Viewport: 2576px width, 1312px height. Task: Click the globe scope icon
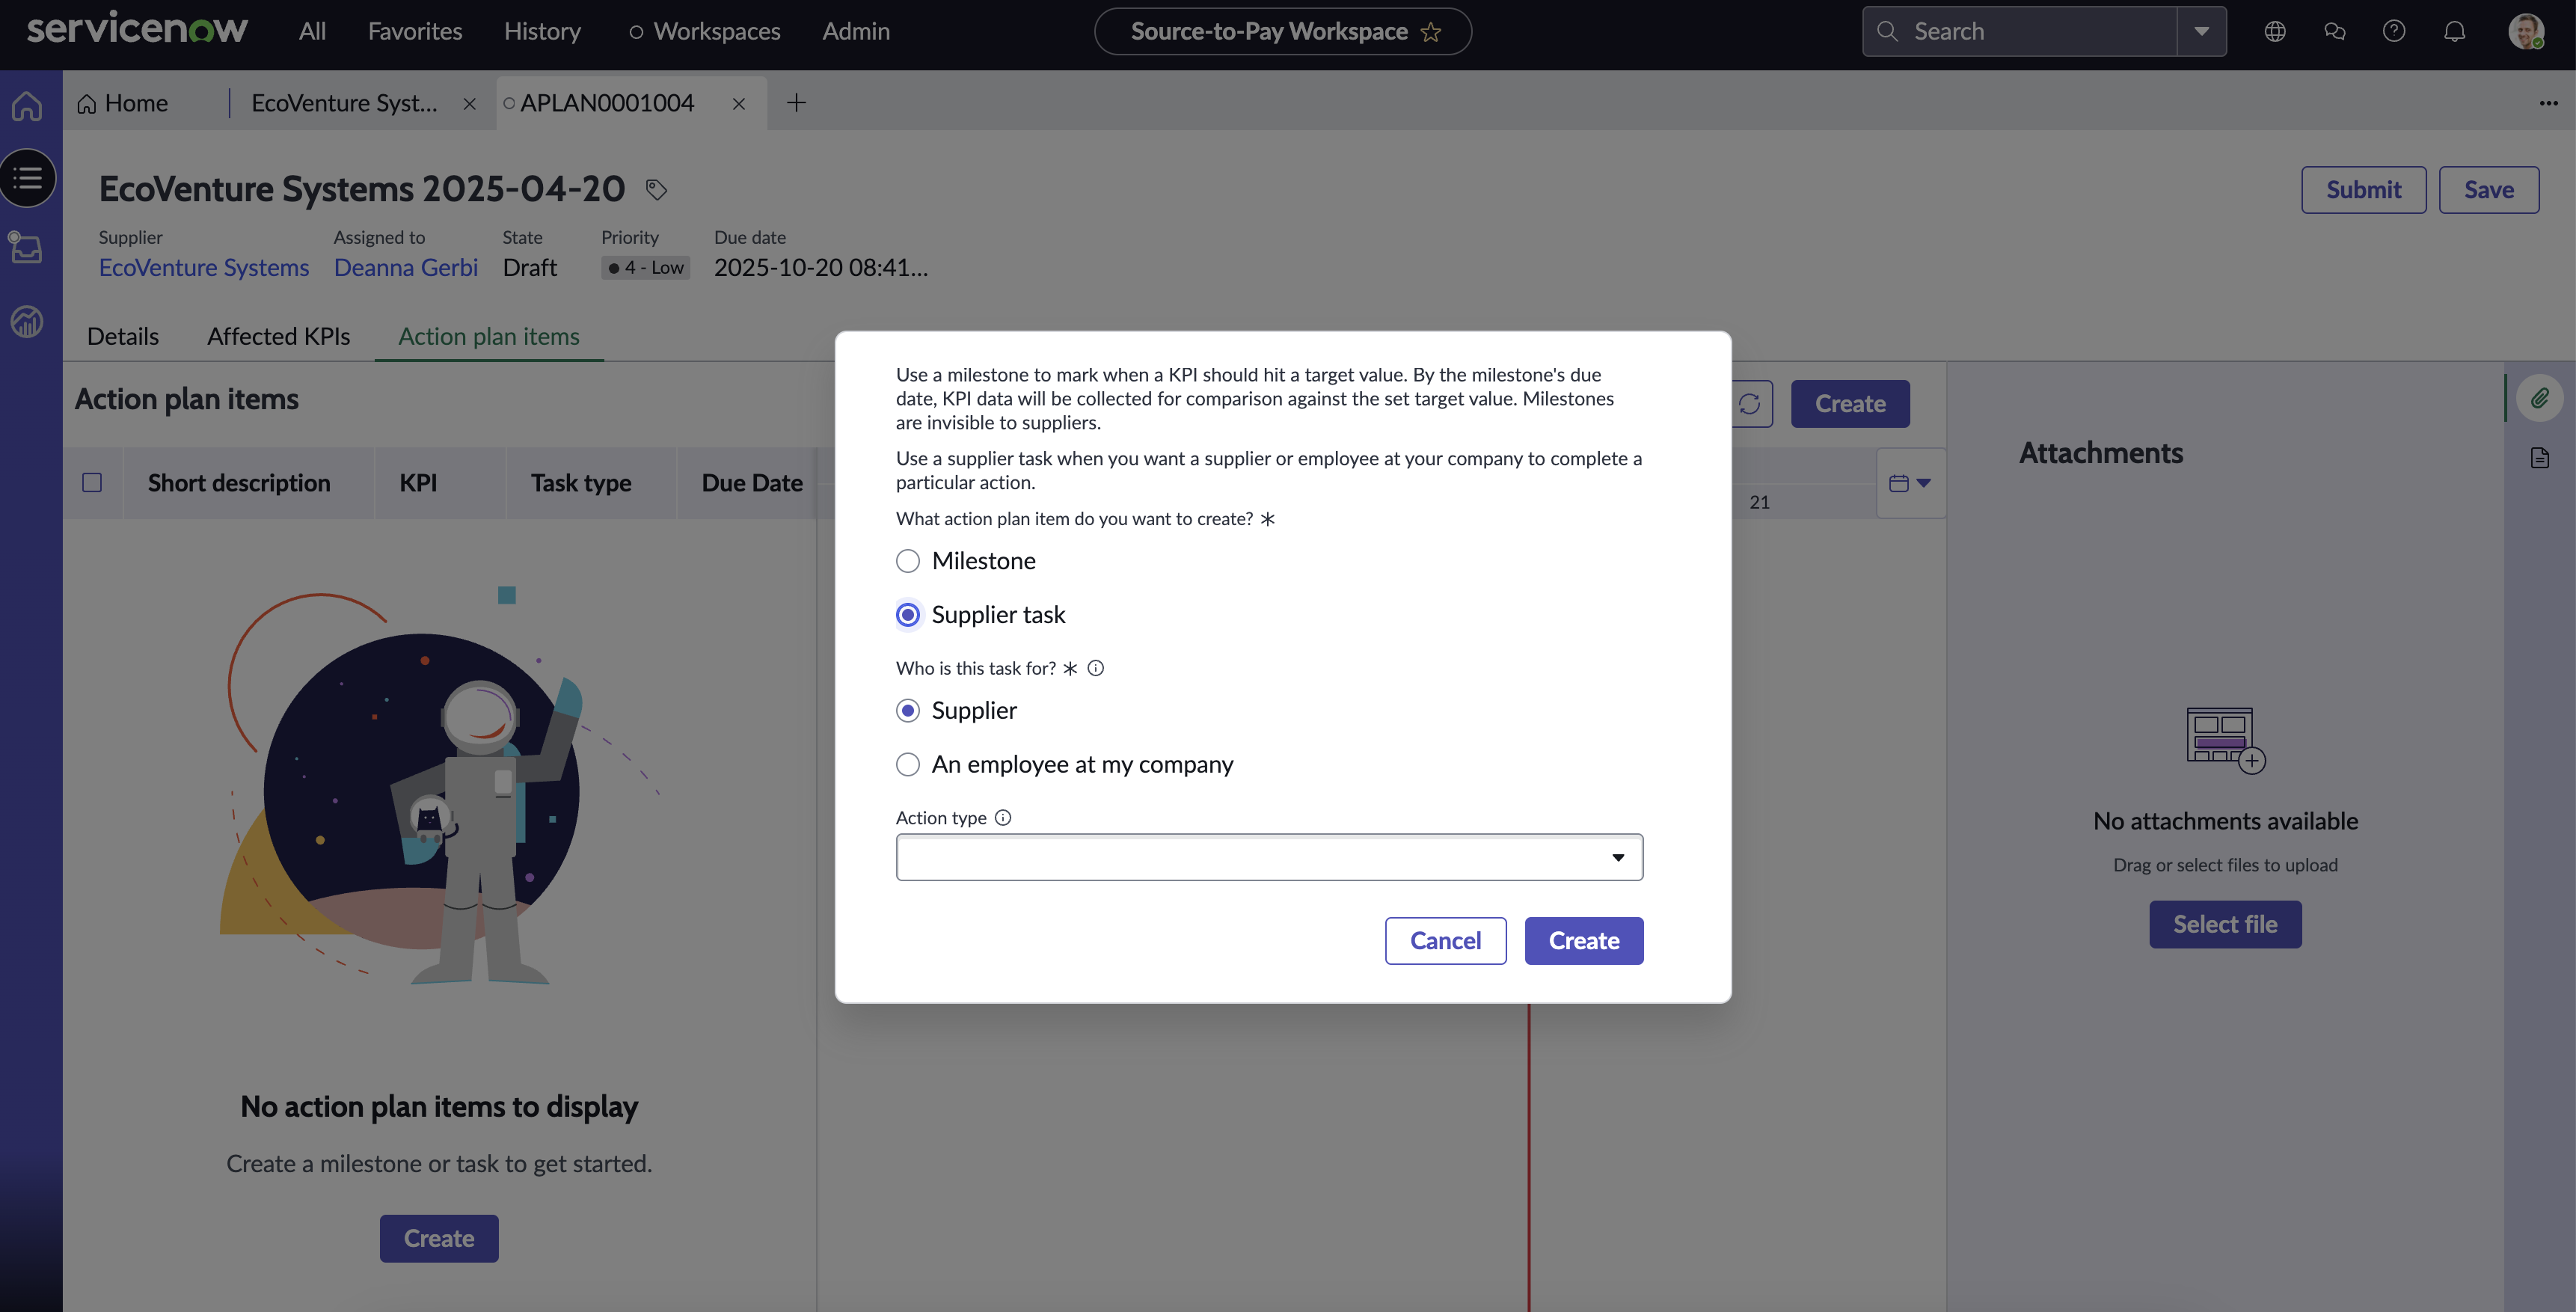click(x=2275, y=31)
